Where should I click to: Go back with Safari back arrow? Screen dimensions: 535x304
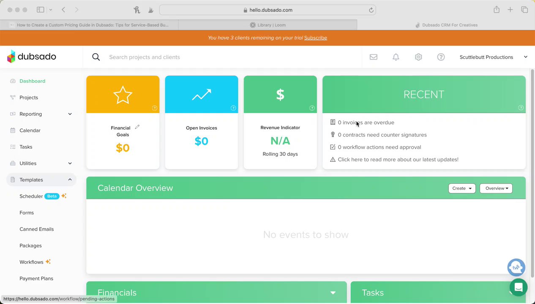point(63,10)
